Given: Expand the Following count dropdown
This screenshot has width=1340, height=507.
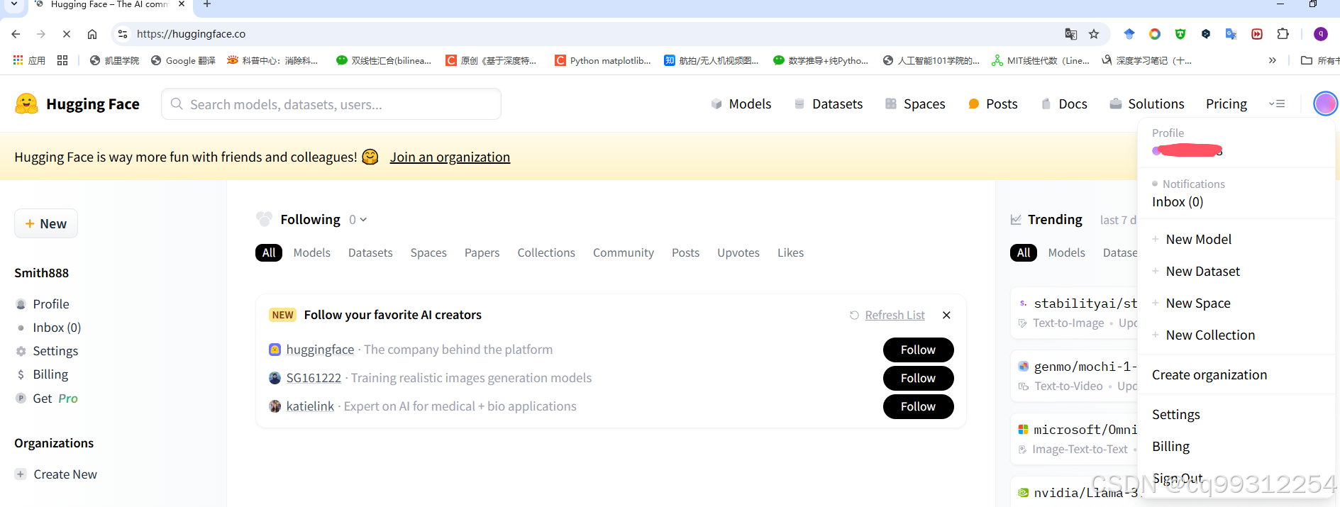Looking at the screenshot, I should (x=358, y=220).
